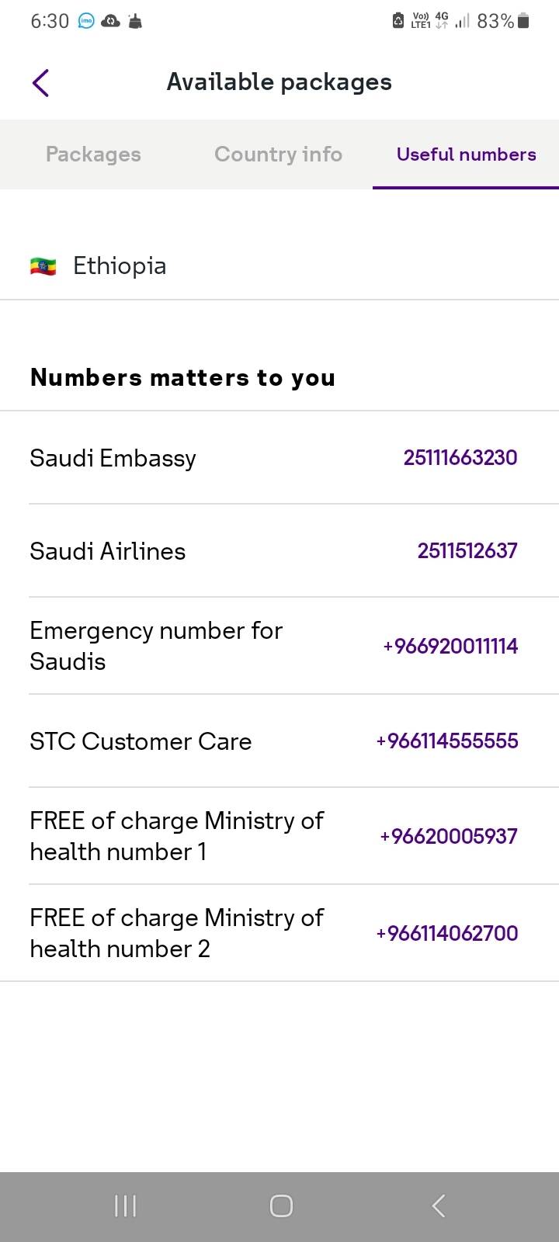The image size is (559, 1242).
Task: Tap the imo notification icon in status bar
Action: (x=86, y=22)
